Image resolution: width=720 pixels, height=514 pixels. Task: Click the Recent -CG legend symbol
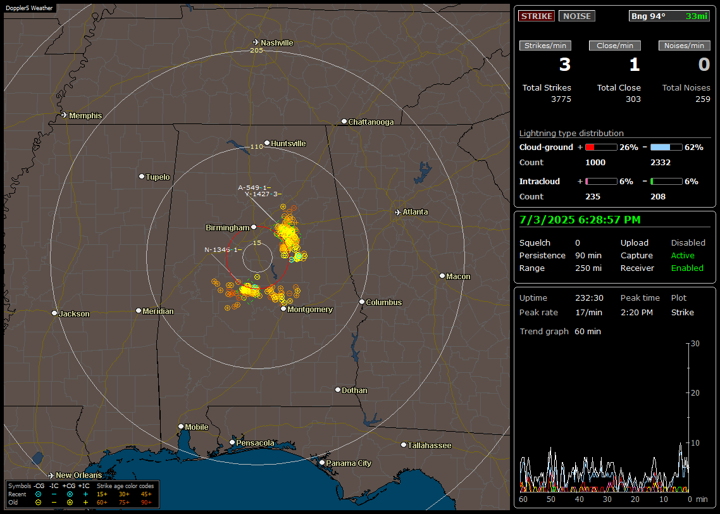[x=38, y=494]
